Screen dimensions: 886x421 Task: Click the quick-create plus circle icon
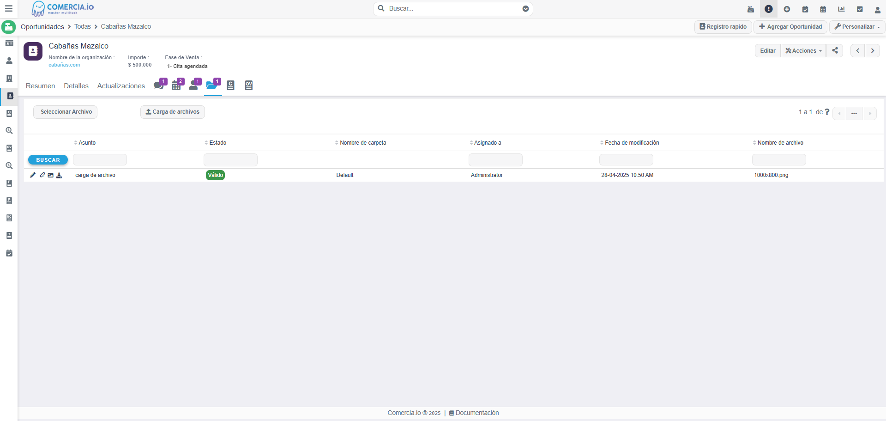click(x=787, y=9)
